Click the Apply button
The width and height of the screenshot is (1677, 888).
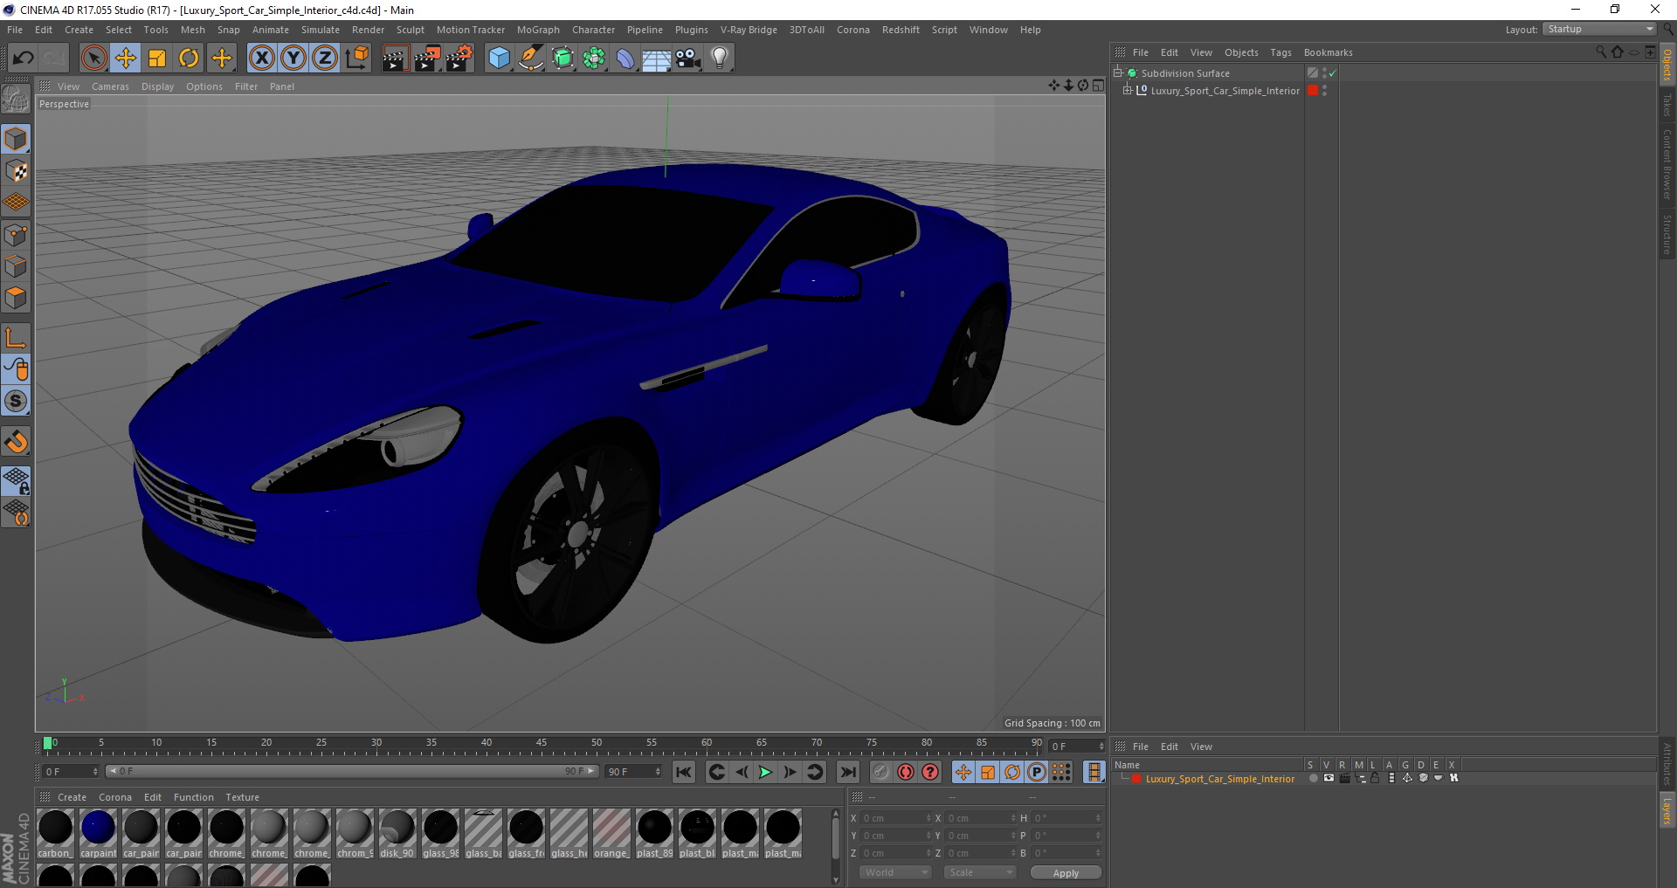point(1066,872)
